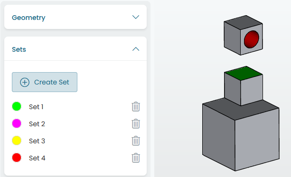
Task: Expand the Geometry panel chevron
Action: pyautogui.click(x=136, y=17)
